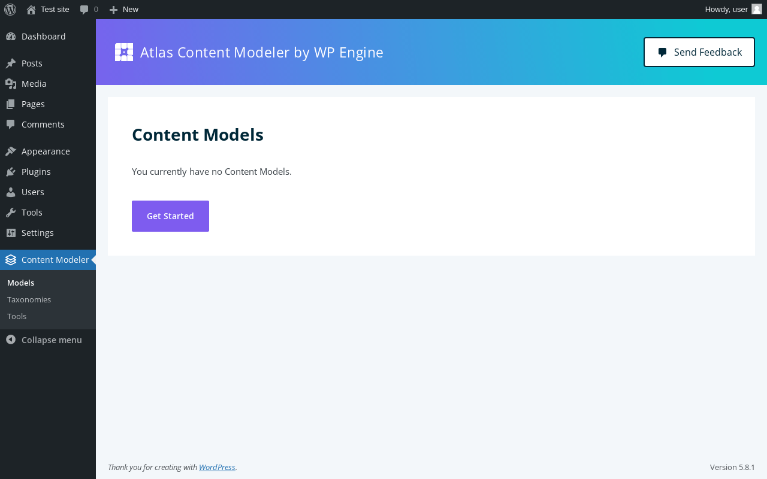Click the Get Started button
Image resolution: width=767 pixels, height=479 pixels.
click(170, 216)
